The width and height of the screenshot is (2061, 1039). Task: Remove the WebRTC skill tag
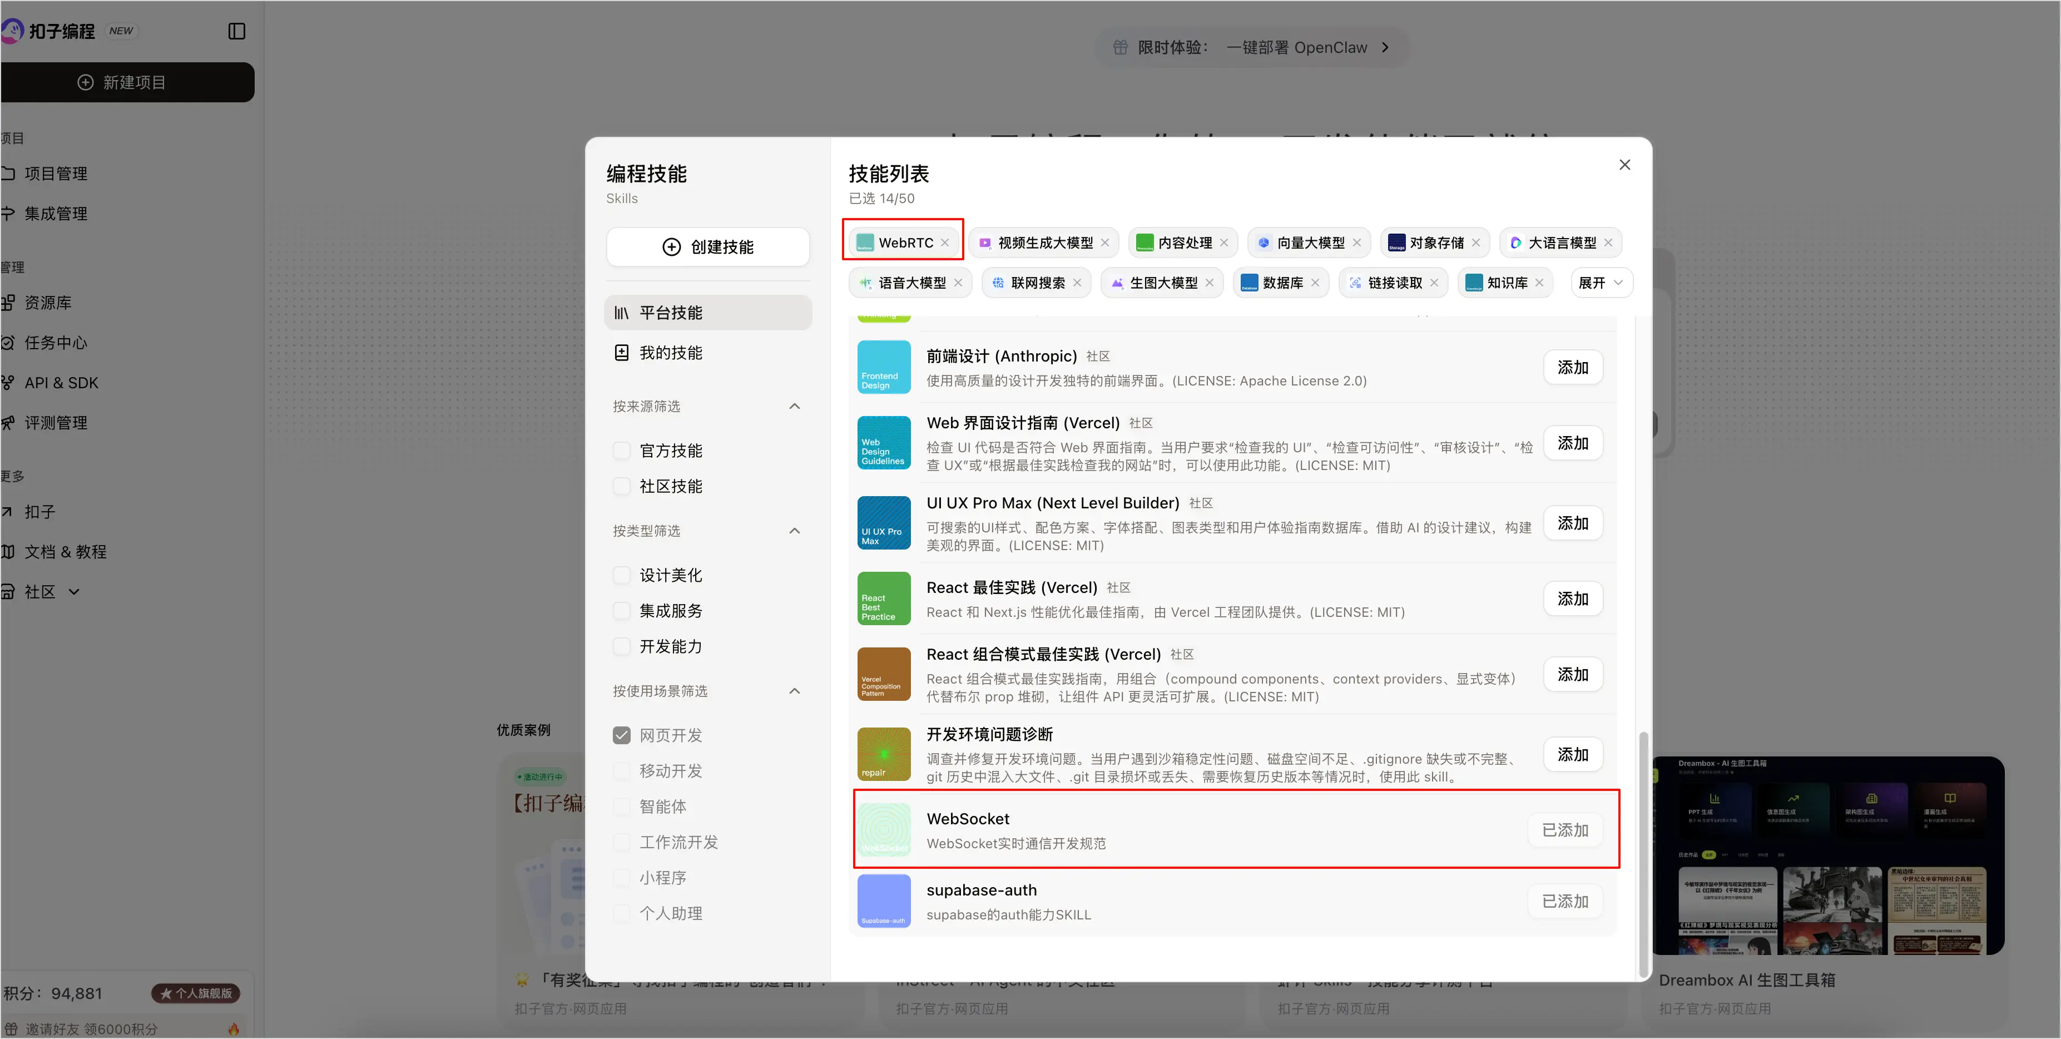945,243
